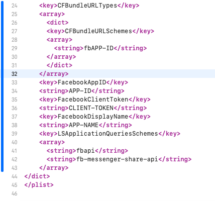The height and width of the screenshot is (201, 215).
Task: Click the LSApplicationQueriesSchemes key text
Action: click(107, 134)
